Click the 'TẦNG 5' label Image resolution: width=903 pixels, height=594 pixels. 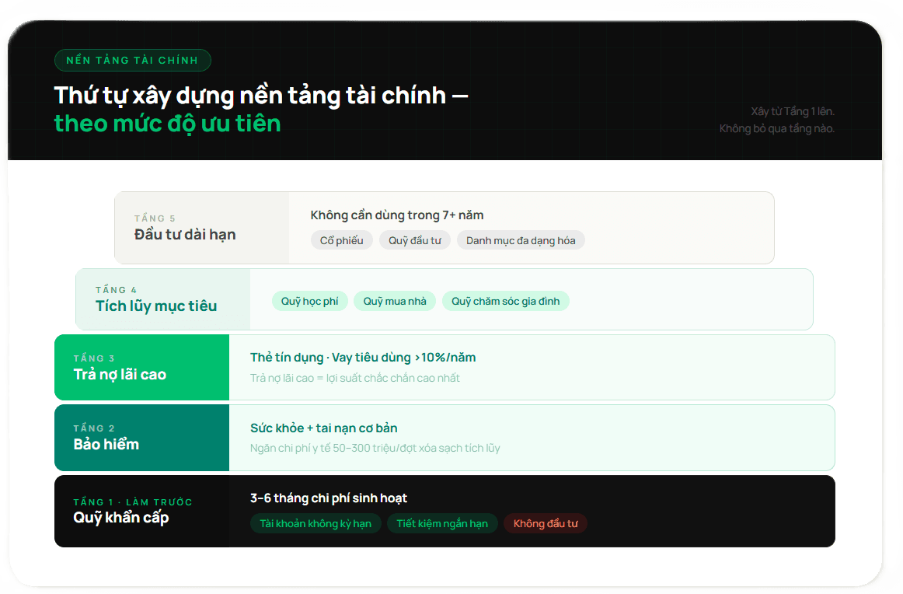[x=155, y=218]
